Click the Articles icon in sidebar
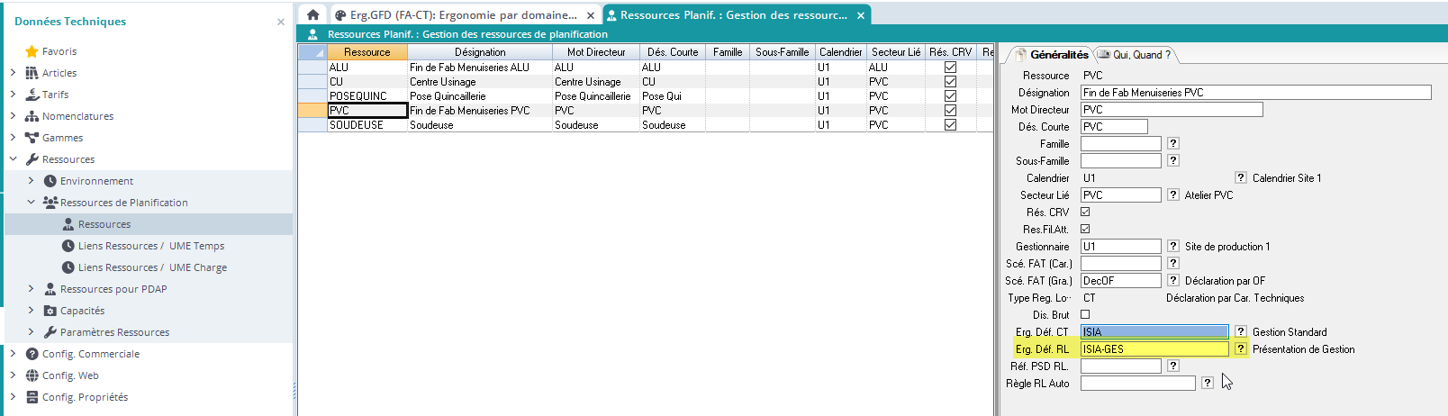This screenshot has height=416, width=1448. coord(32,73)
